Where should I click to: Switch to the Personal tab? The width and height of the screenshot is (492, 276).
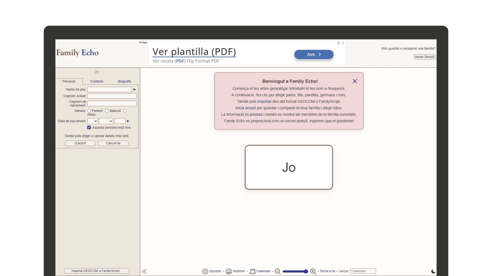point(69,81)
